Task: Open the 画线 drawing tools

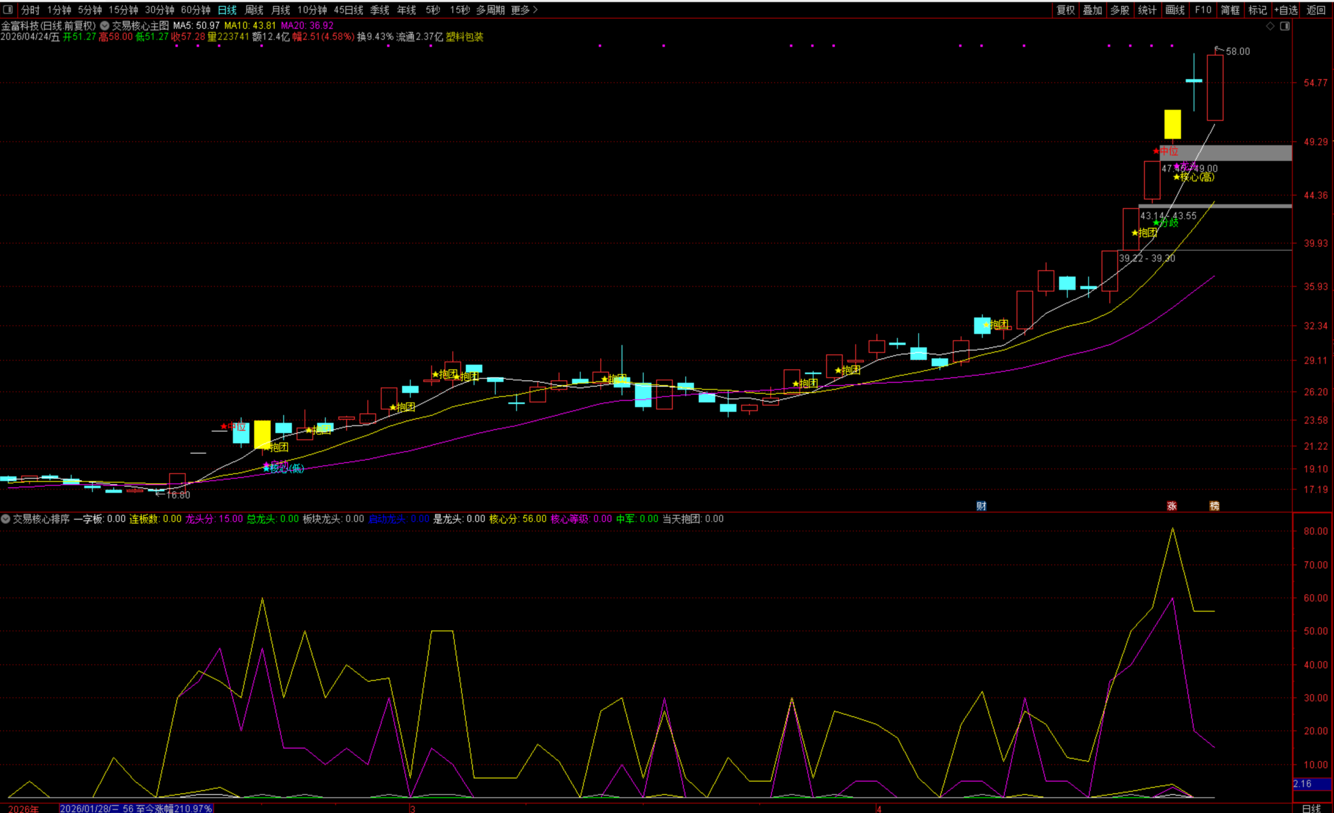Action: pyautogui.click(x=1175, y=10)
